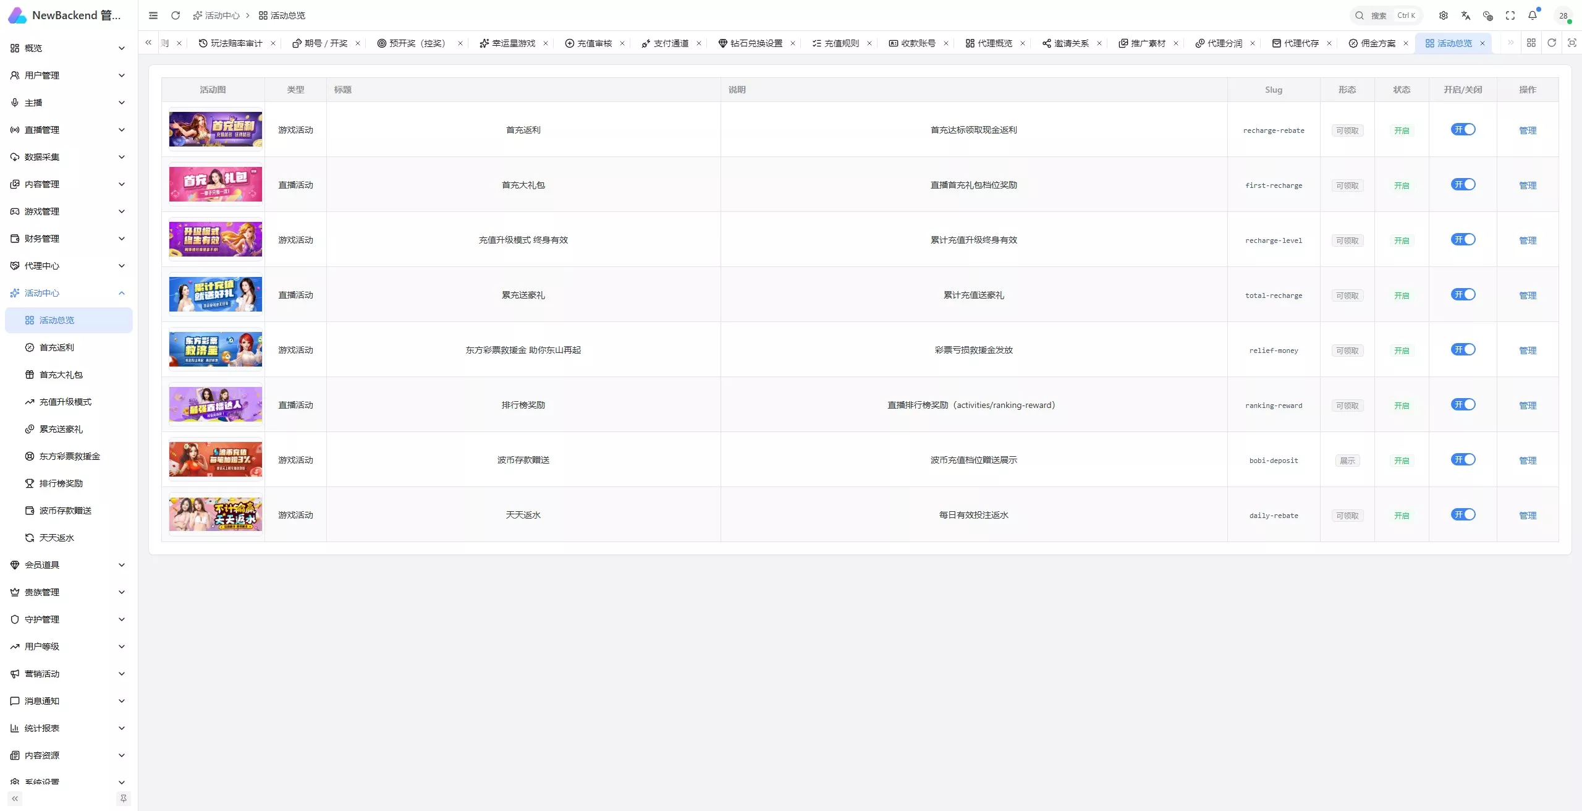The width and height of the screenshot is (1582, 811).
Task: Expand the 主播 sidebar menu
Action: point(69,103)
